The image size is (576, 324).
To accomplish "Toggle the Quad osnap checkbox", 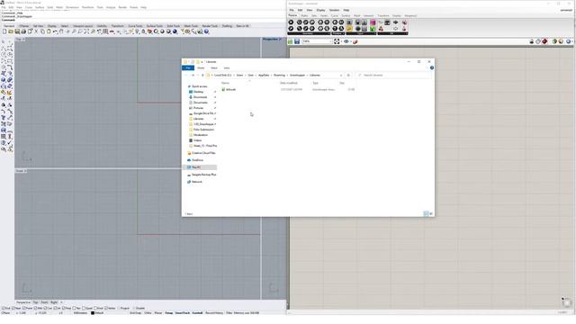I will 84,308.
